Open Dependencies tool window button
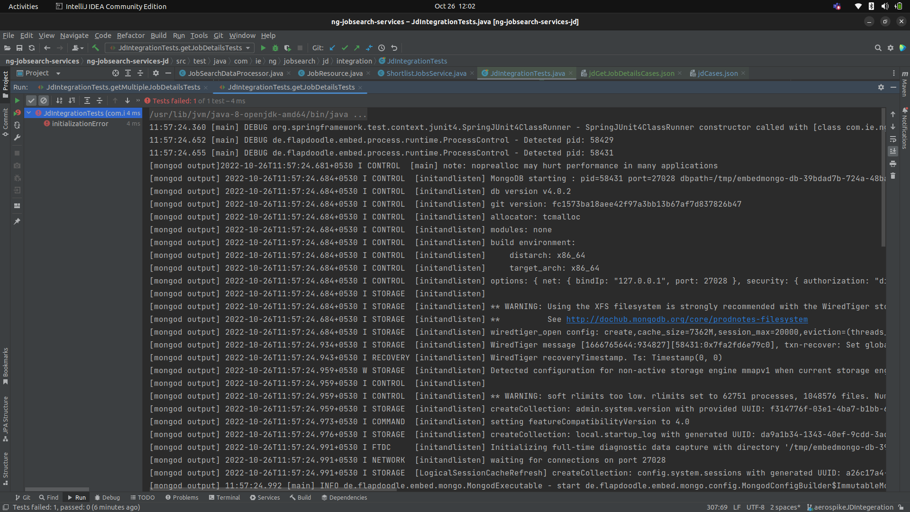The width and height of the screenshot is (910, 512). (344, 497)
